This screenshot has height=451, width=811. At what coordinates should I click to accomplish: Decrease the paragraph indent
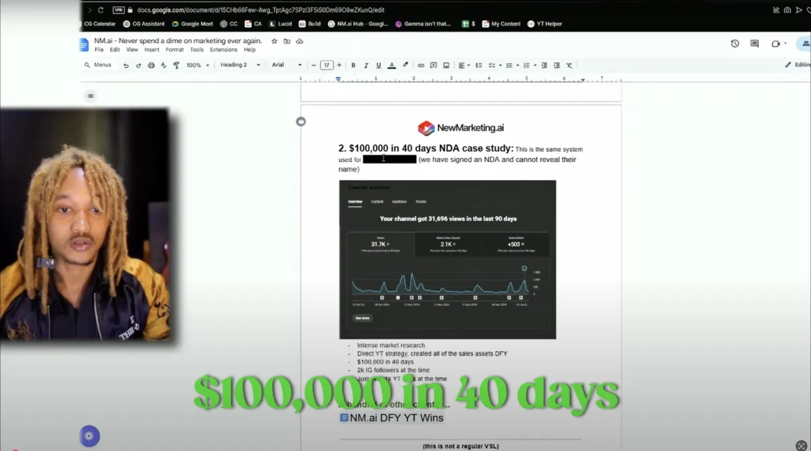click(x=544, y=65)
